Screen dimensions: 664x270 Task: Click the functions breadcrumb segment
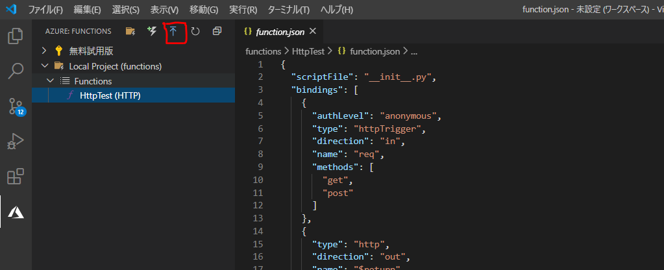[264, 52]
